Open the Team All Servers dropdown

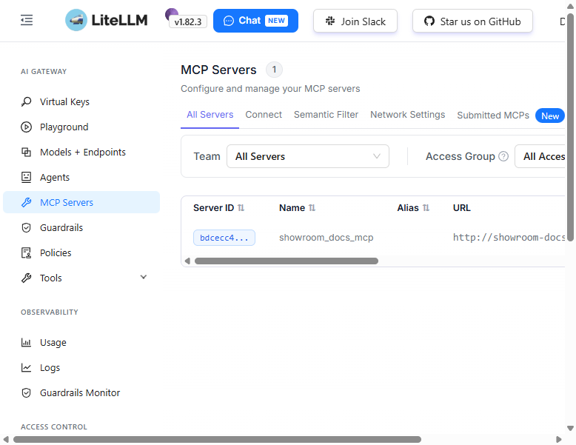click(308, 156)
